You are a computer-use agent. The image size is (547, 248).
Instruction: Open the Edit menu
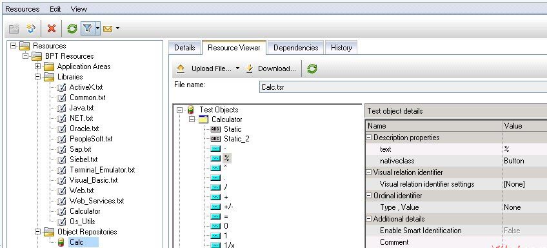pos(55,9)
